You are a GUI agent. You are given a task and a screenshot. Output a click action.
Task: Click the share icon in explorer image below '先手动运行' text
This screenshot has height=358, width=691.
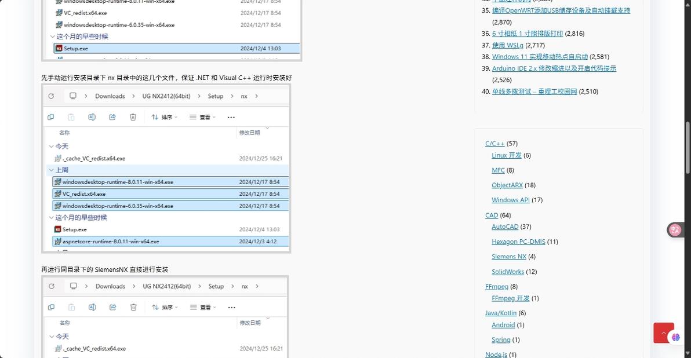click(112, 117)
